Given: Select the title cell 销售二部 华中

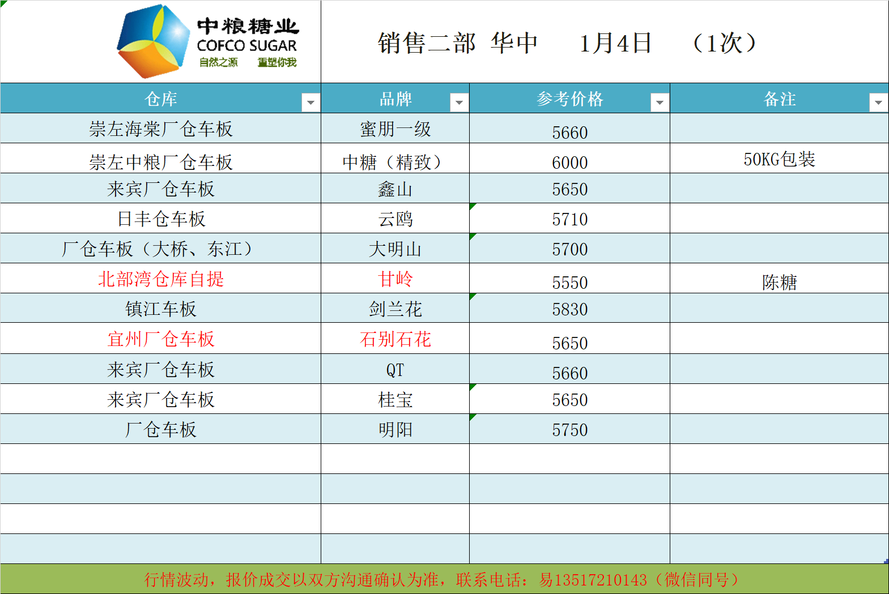Looking at the screenshot, I should tap(458, 43).
